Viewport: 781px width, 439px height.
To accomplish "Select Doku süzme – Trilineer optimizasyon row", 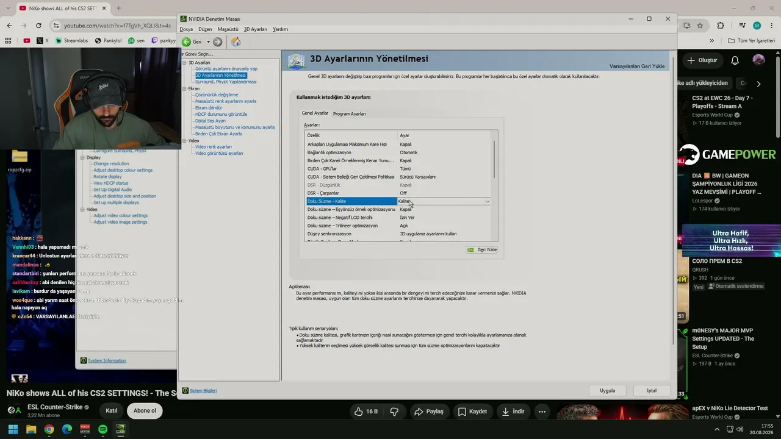I will click(399, 226).
